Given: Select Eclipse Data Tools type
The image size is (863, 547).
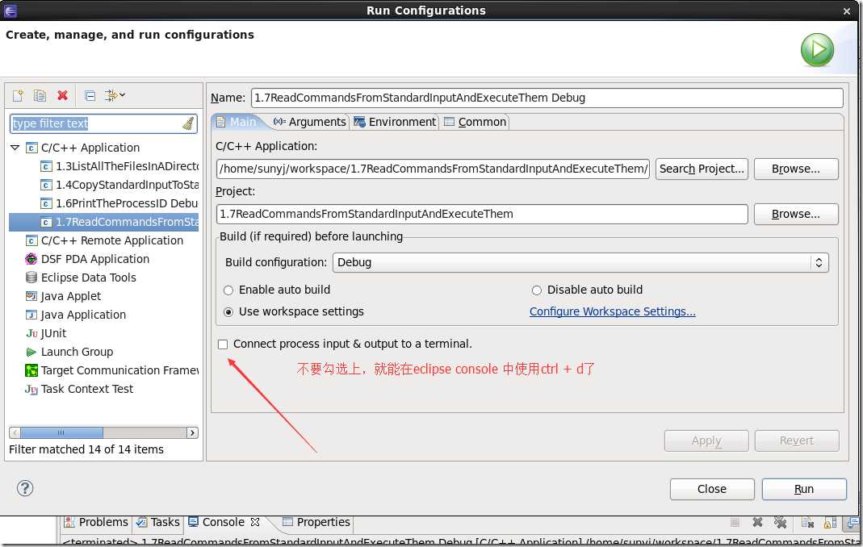Looking at the screenshot, I should (82, 278).
